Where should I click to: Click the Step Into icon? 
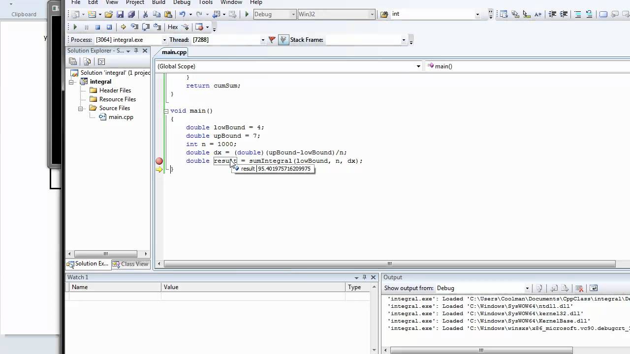[x=134, y=27]
